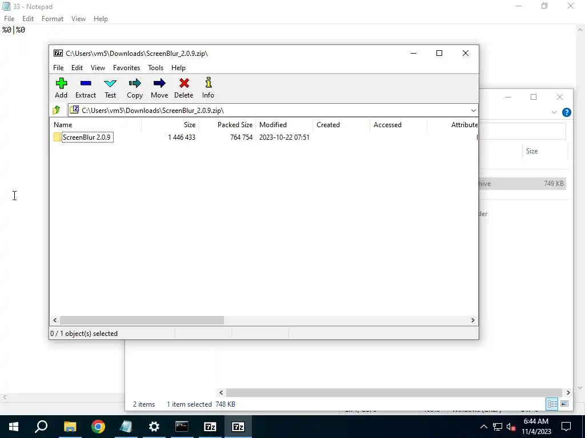This screenshot has height=438, width=585.
Task: Switch to the first 7-Zip taskbar window
Action: pyautogui.click(x=210, y=427)
